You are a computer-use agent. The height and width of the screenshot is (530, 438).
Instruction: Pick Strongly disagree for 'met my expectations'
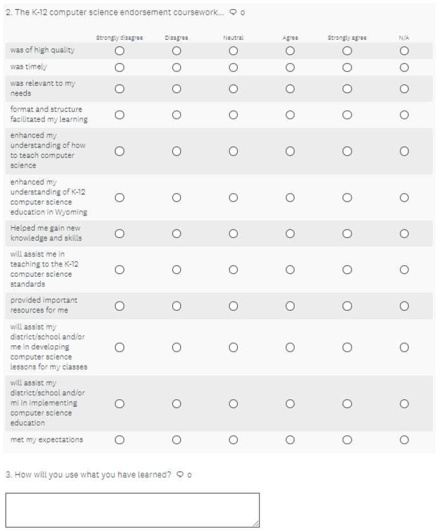[119, 440]
